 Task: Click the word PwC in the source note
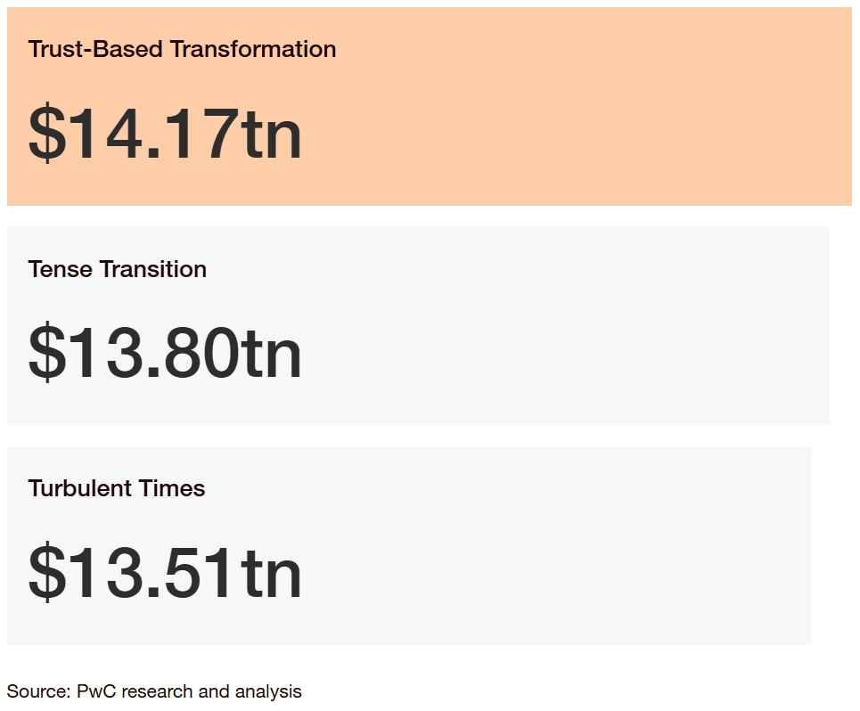tap(96, 691)
